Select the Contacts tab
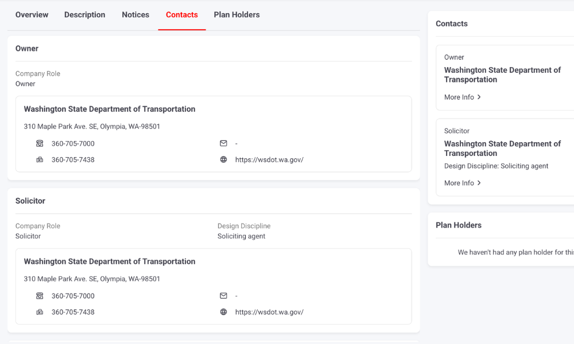 click(x=181, y=15)
